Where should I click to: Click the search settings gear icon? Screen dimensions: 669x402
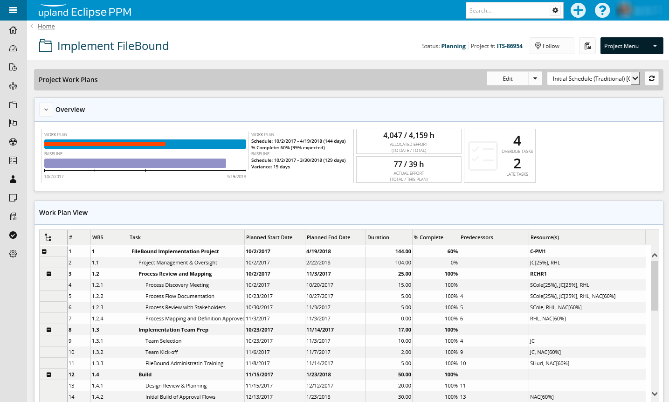555,10
